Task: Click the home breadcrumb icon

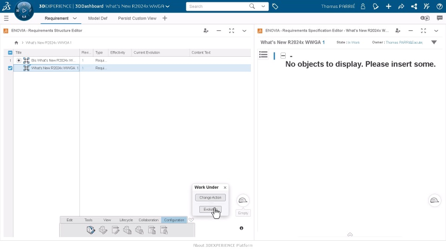Action: [x=16, y=43]
